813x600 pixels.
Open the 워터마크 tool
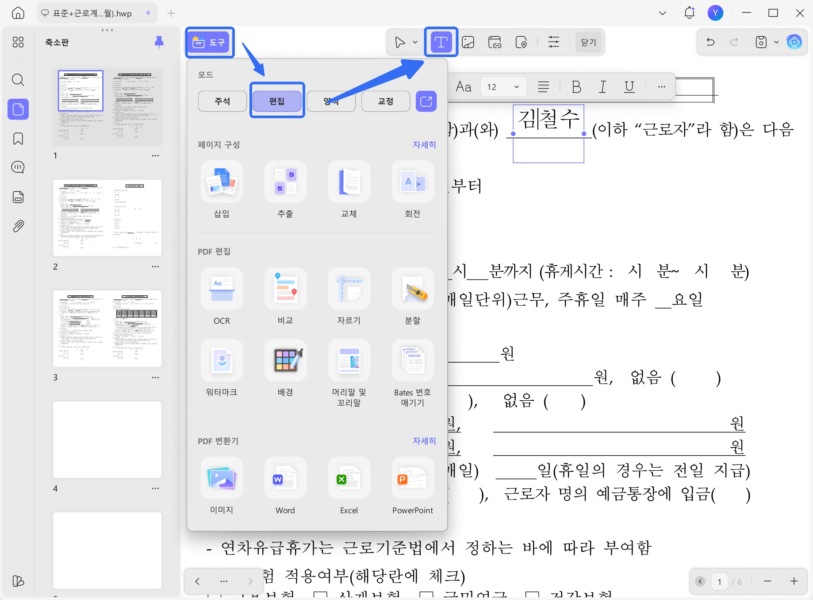click(222, 369)
